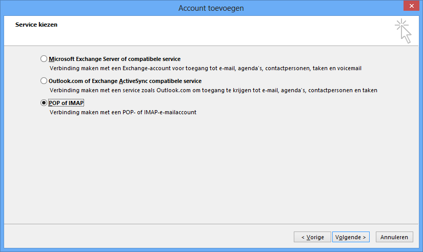Select Microsoft Exchange Server radio button
423x252 pixels.
tap(44, 59)
